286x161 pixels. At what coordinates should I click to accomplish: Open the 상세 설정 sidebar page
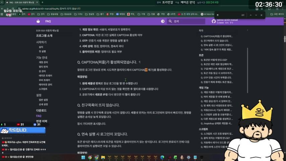pos(43,104)
